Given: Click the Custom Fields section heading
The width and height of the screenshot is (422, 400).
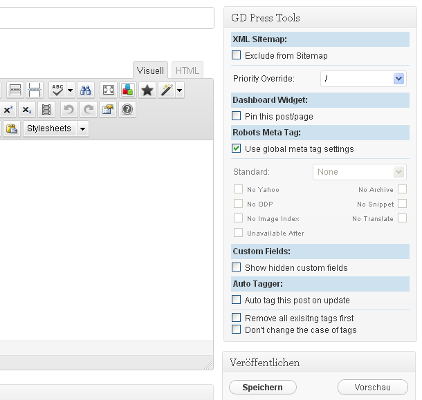Looking at the screenshot, I should coord(320,251).
